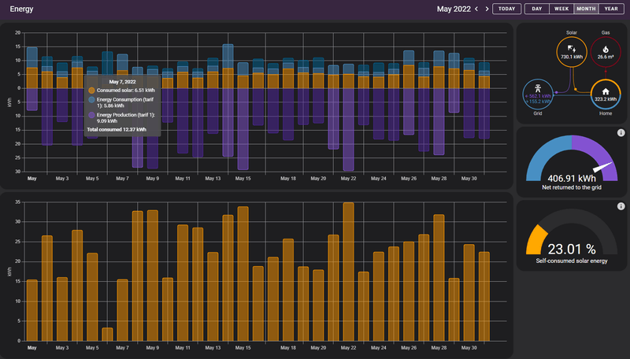Viewport: 630px width, 359px height.
Task: Click the Gas flame icon
Action: pyautogui.click(x=606, y=49)
